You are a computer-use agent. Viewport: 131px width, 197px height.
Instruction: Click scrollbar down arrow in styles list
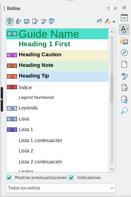112,169
